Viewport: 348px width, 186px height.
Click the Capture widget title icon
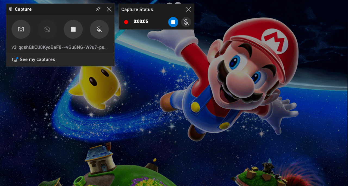(11, 9)
